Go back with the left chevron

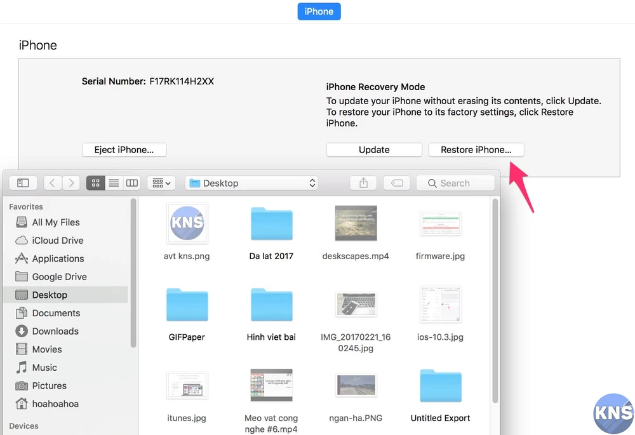[x=53, y=183]
